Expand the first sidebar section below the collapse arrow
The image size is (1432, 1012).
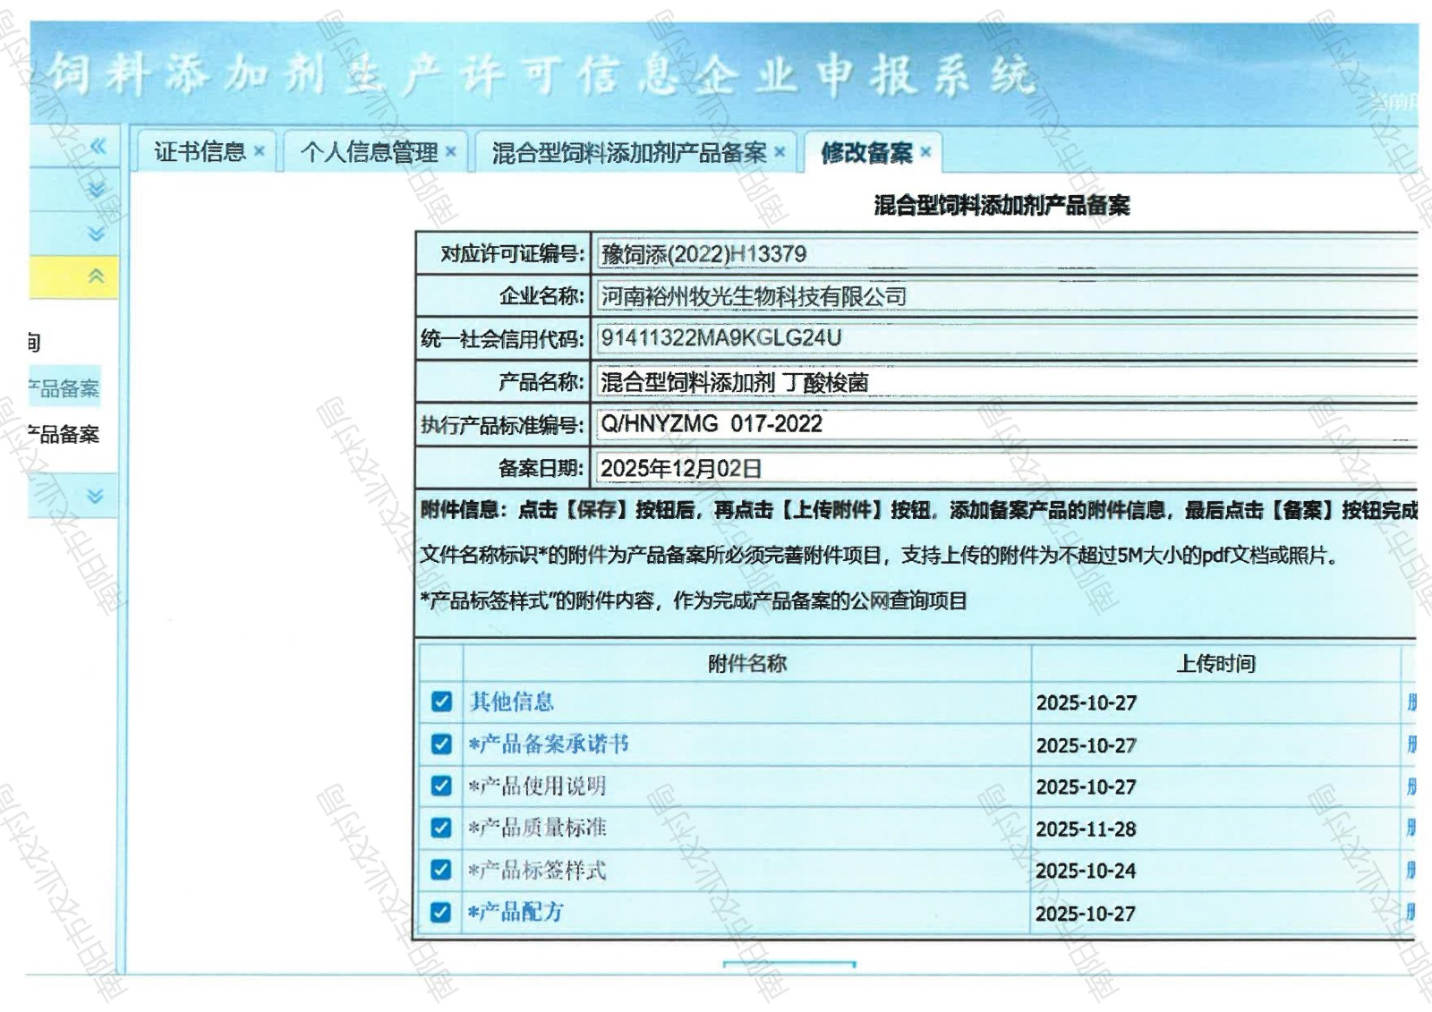(97, 189)
